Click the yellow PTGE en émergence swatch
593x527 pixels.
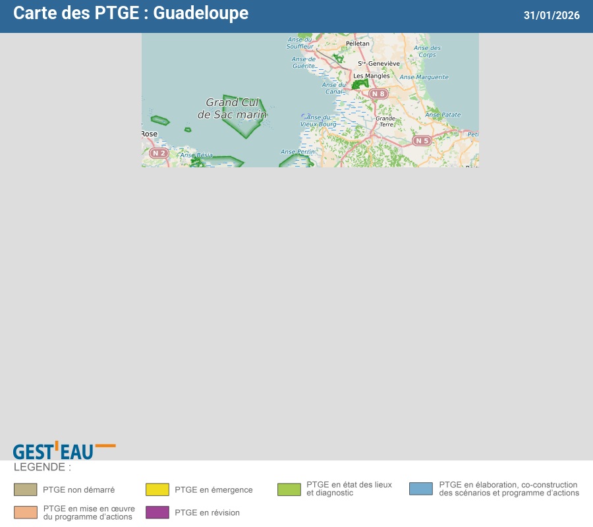(x=157, y=489)
